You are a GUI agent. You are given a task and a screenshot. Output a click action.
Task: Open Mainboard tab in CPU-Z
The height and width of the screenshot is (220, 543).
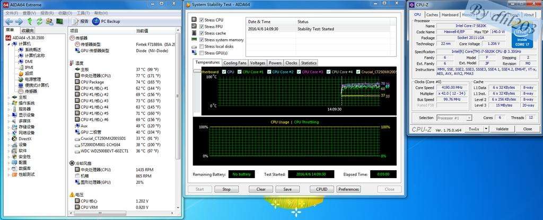(450, 15)
